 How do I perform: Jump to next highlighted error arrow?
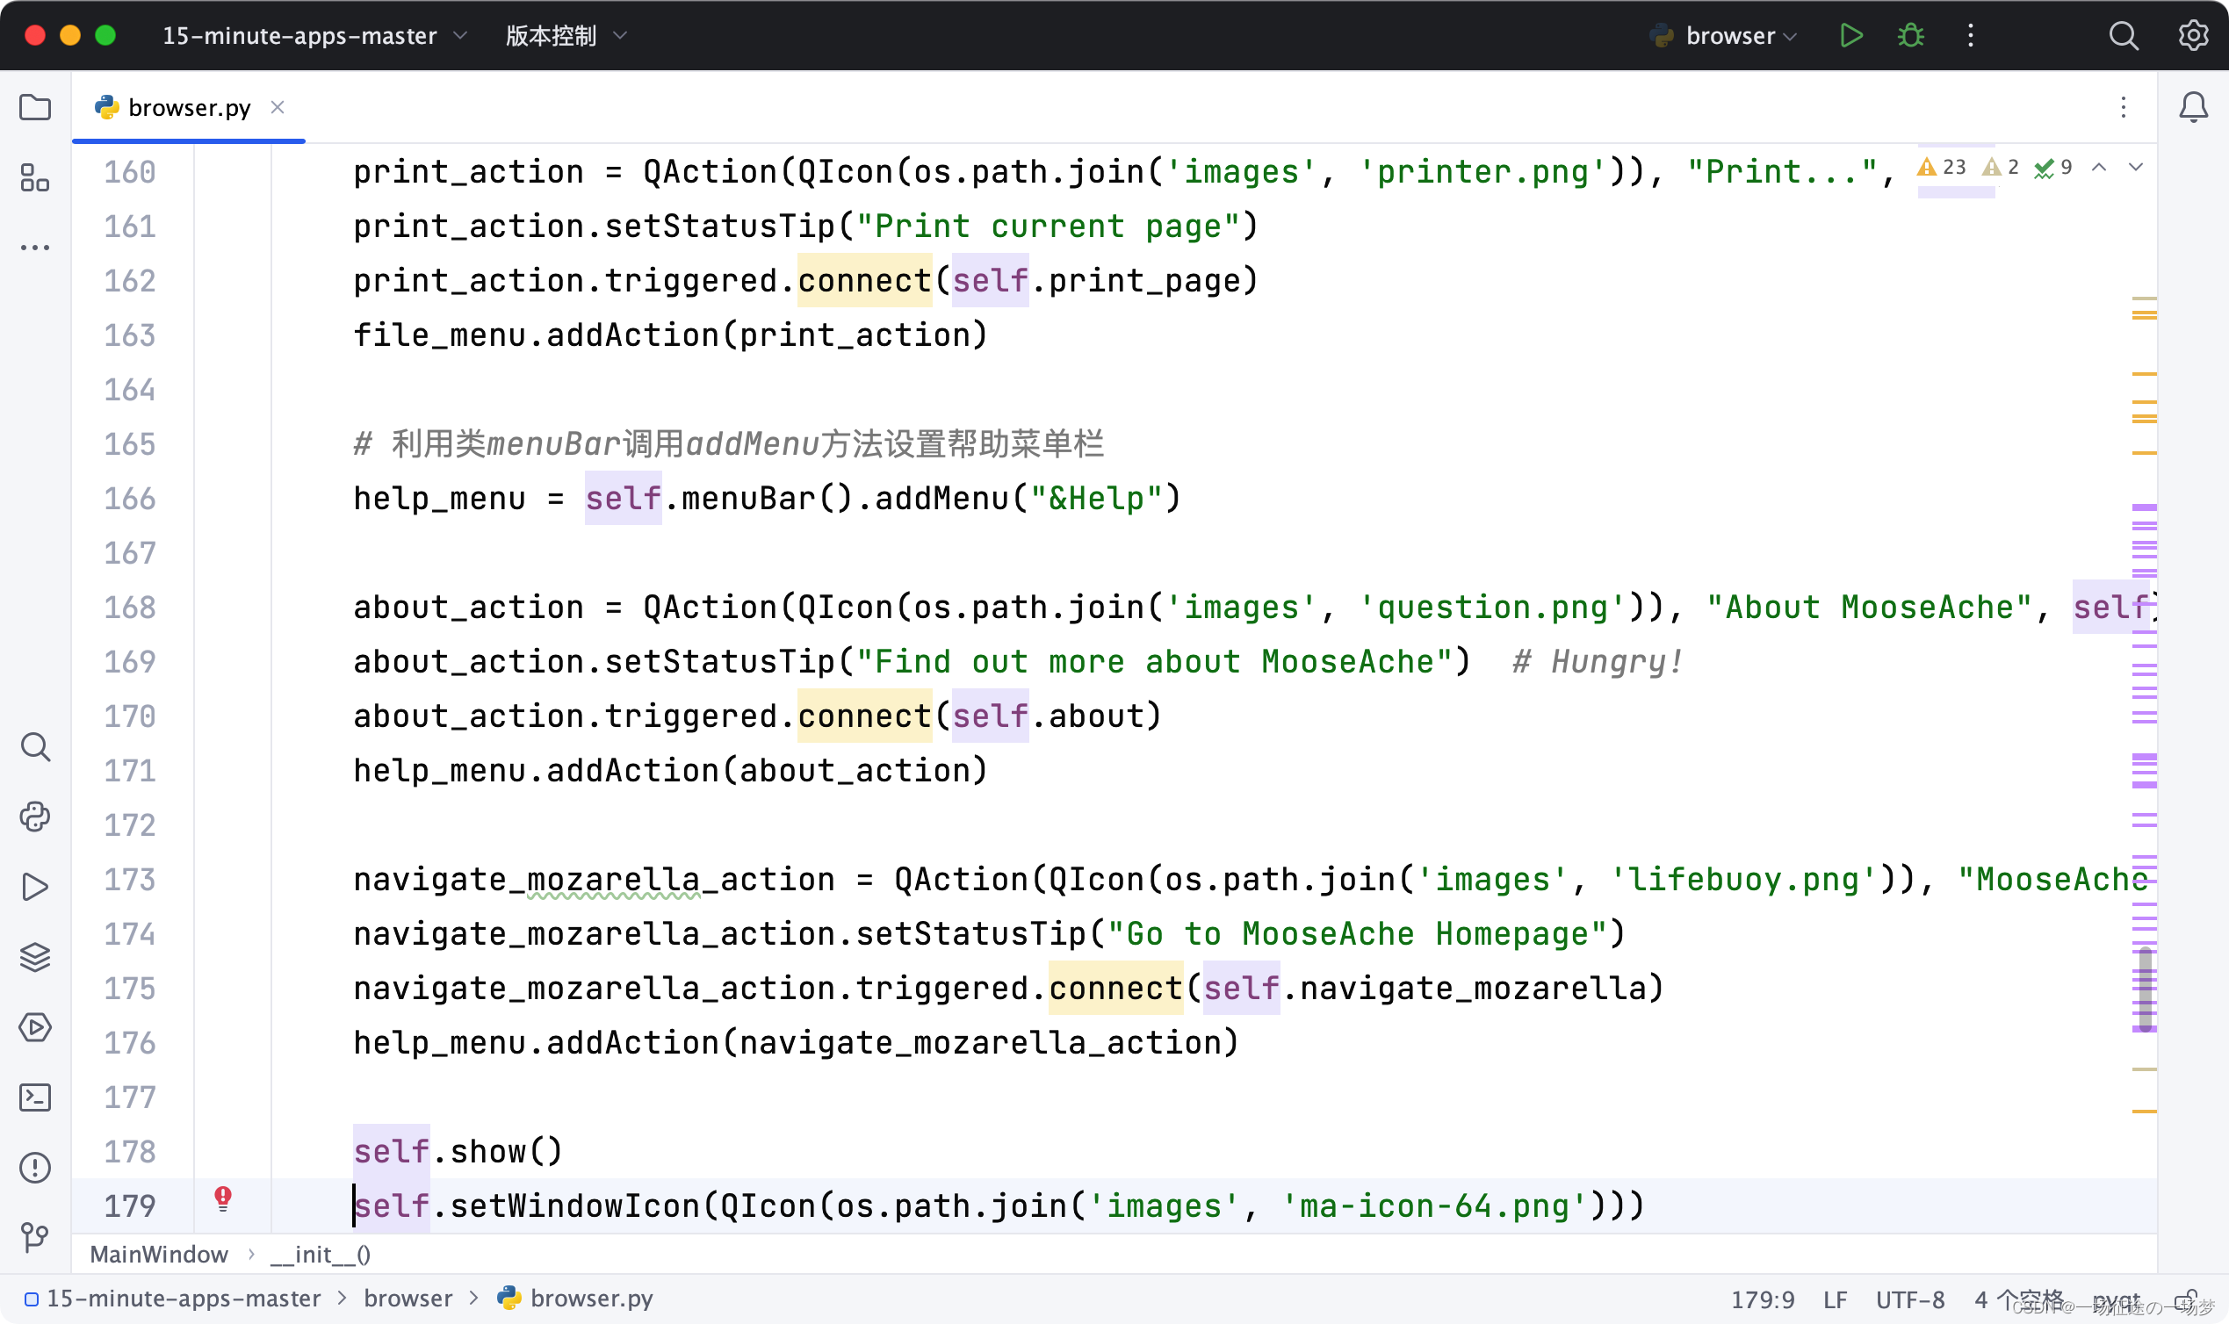pyautogui.click(x=2135, y=167)
